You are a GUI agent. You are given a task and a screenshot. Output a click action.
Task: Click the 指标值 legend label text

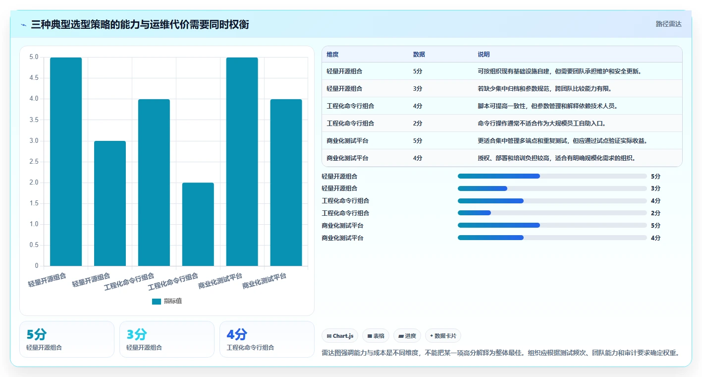pos(173,301)
